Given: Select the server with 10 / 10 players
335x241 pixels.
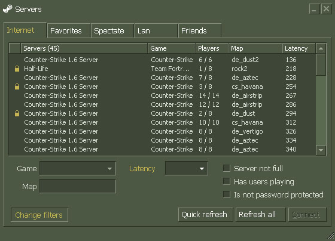Looking at the screenshot, I should click(162, 122).
